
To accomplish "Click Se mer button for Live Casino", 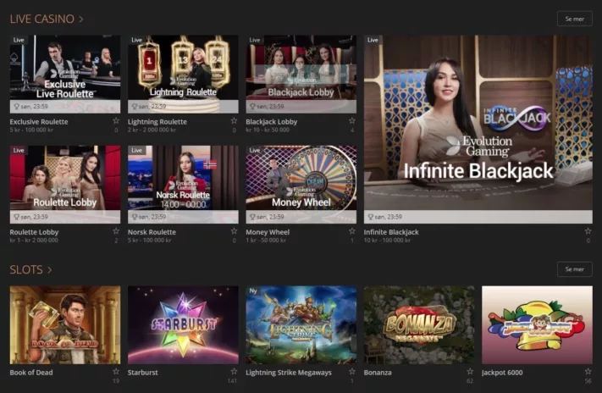I will coord(574,19).
